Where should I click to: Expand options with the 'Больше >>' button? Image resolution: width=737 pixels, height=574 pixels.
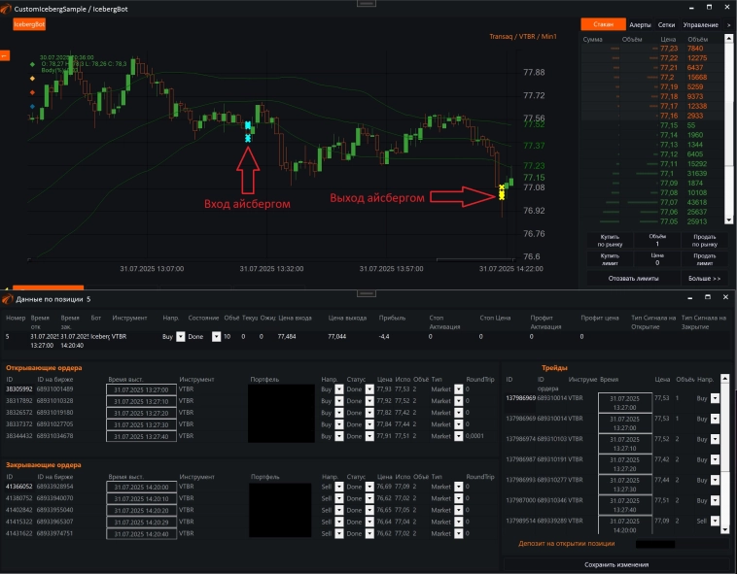click(x=705, y=279)
